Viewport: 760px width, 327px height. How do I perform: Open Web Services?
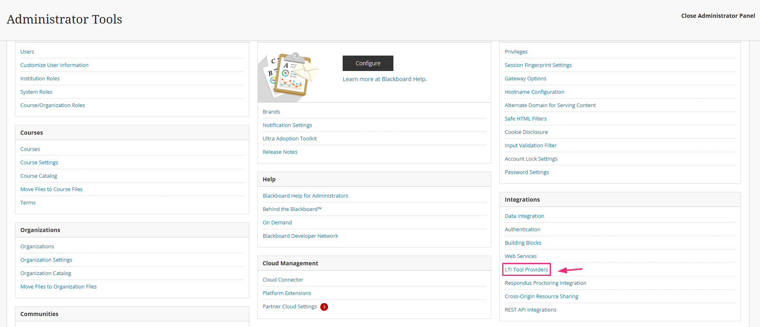pyautogui.click(x=520, y=256)
